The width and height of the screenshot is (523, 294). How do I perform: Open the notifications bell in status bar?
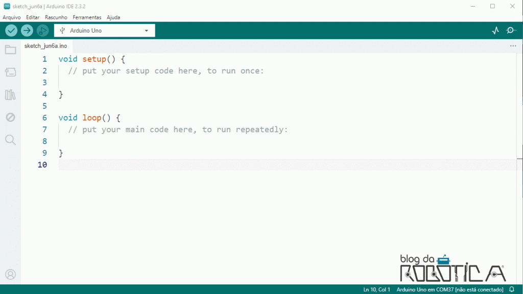[x=512, y=289]
